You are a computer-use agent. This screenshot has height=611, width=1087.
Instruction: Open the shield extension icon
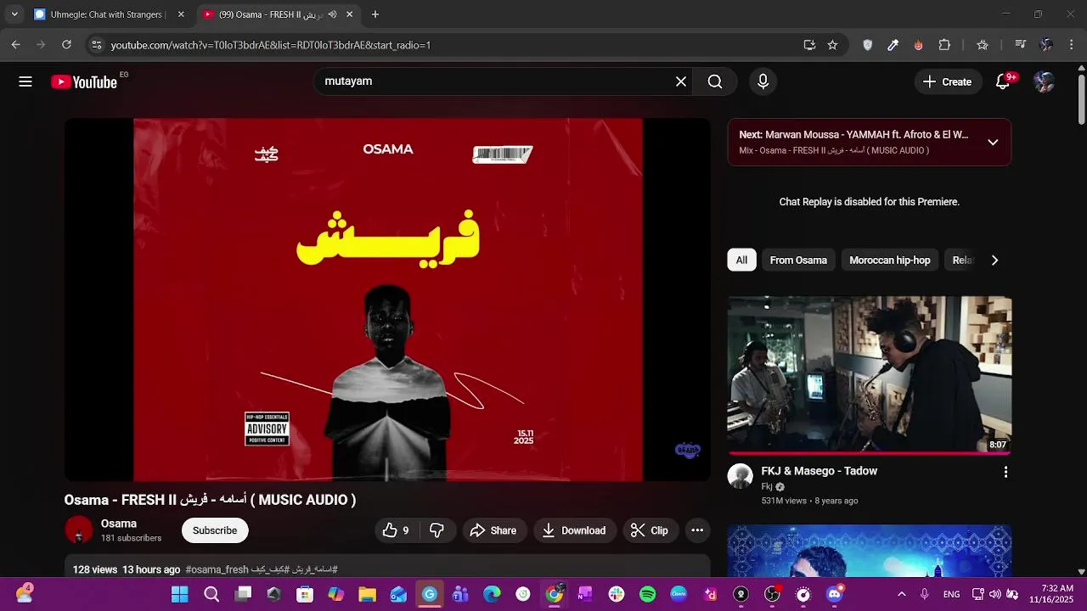867,45
